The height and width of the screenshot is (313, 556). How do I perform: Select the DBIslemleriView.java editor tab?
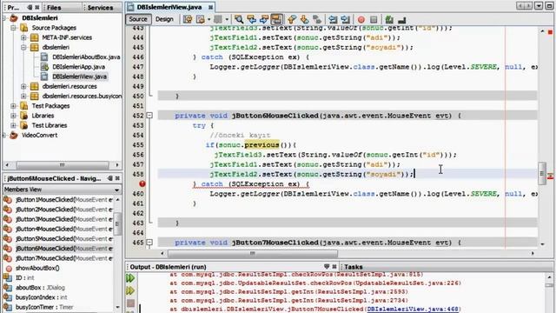pyautogui.click(x=169, y=7)
